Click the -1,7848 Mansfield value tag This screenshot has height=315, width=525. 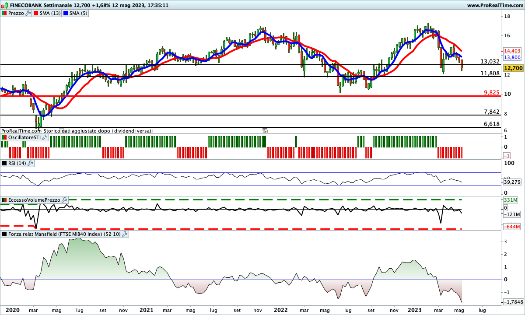click(513, 302)
